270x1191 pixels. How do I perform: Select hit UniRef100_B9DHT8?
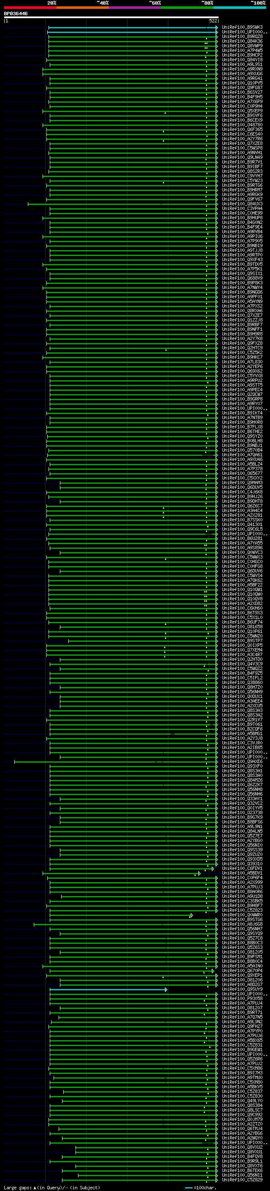pos(242,501)
